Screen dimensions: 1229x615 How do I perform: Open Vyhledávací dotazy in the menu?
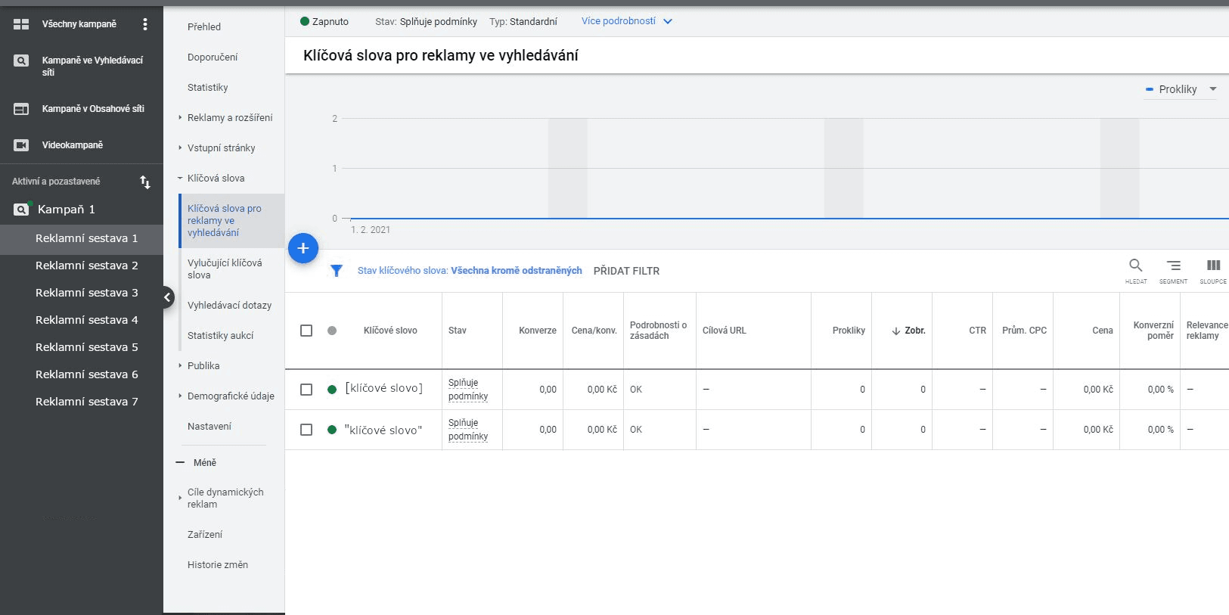point(229,306)
